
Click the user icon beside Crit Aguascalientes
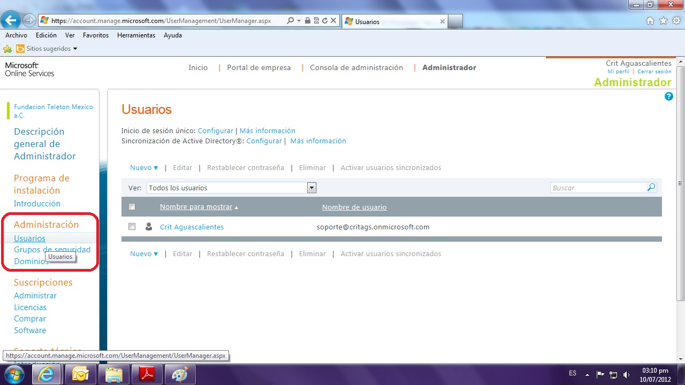coord(149,227)
